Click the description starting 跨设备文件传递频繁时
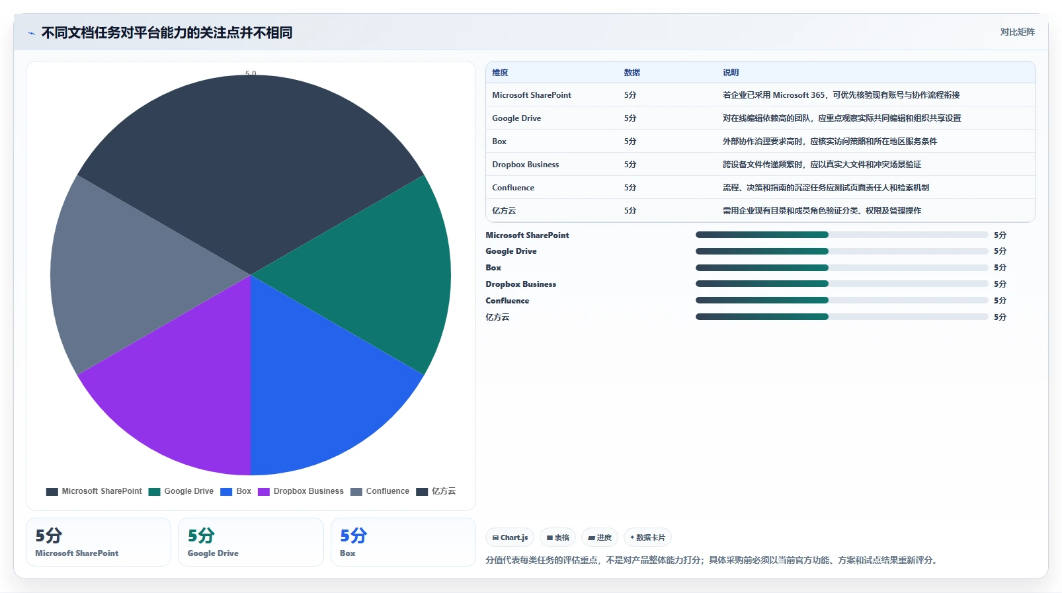This screenshot has height=593, width=1062. (x=822, y=165)
